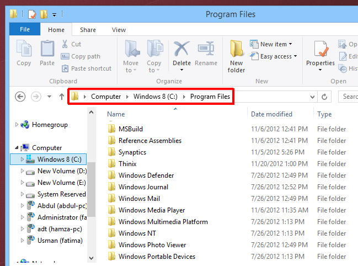The image size is (358, 266).
Task: Click Program Files in address breadcrumb
Action: (x=210, y=97)
